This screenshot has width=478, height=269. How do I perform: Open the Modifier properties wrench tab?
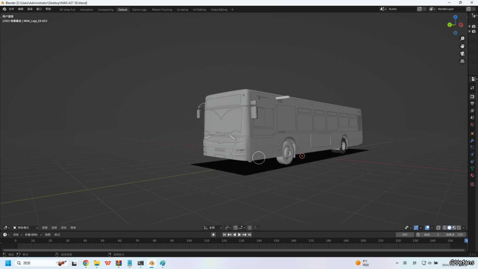pyautogui.click(x=472, y=141)
